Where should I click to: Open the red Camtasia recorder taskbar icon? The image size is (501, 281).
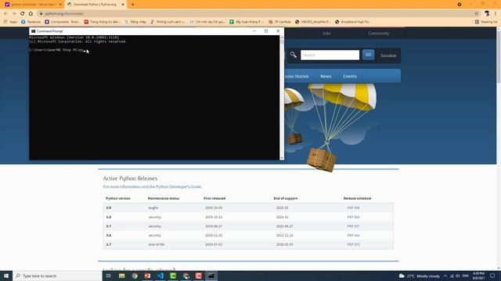[198, 276]
